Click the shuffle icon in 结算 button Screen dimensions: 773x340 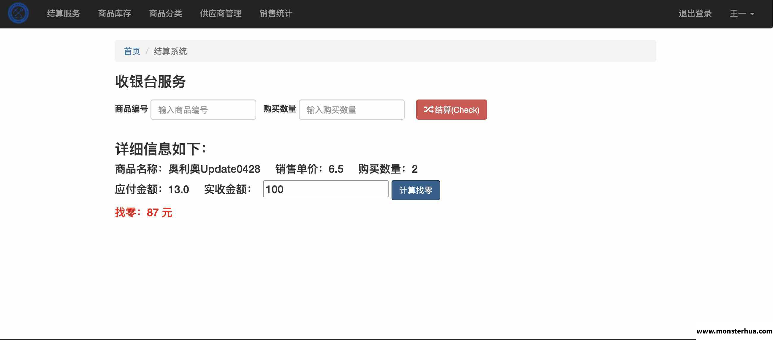tap(428, 110)
